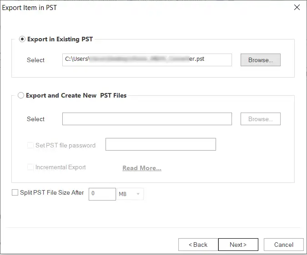Enable the Set PST file password checkbox
Screen dimensions: 307x255
click(30, 145)
